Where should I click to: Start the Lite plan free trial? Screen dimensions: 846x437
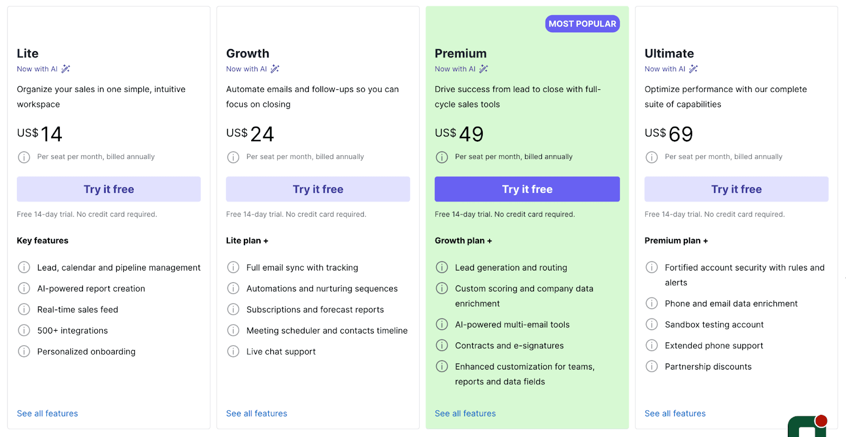[108, 189]
